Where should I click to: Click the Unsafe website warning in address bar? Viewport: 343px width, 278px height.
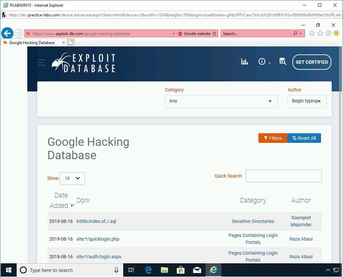(x=197, y=33)
